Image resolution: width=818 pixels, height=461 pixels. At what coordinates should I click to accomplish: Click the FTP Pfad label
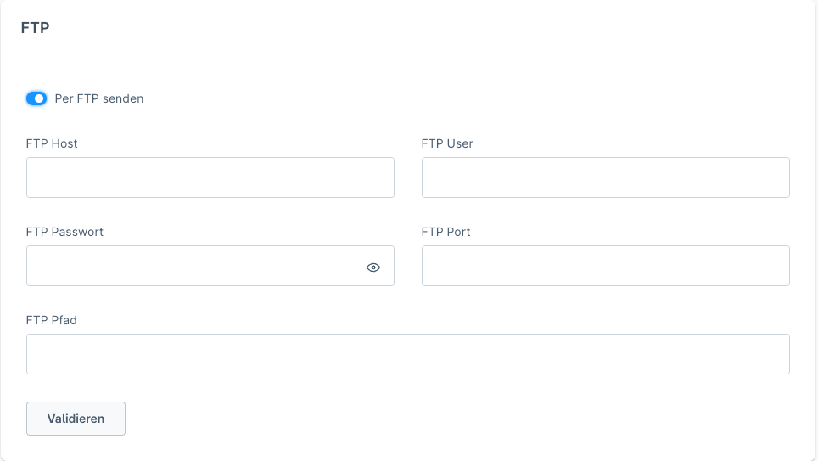pyautogui.click(x=52, y=320)
